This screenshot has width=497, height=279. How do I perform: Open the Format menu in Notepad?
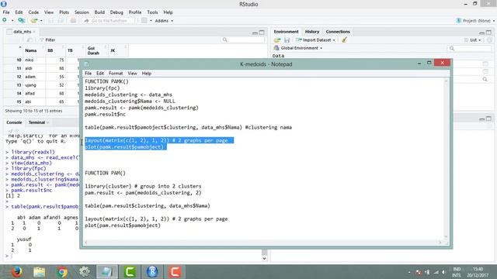(116, 74)
